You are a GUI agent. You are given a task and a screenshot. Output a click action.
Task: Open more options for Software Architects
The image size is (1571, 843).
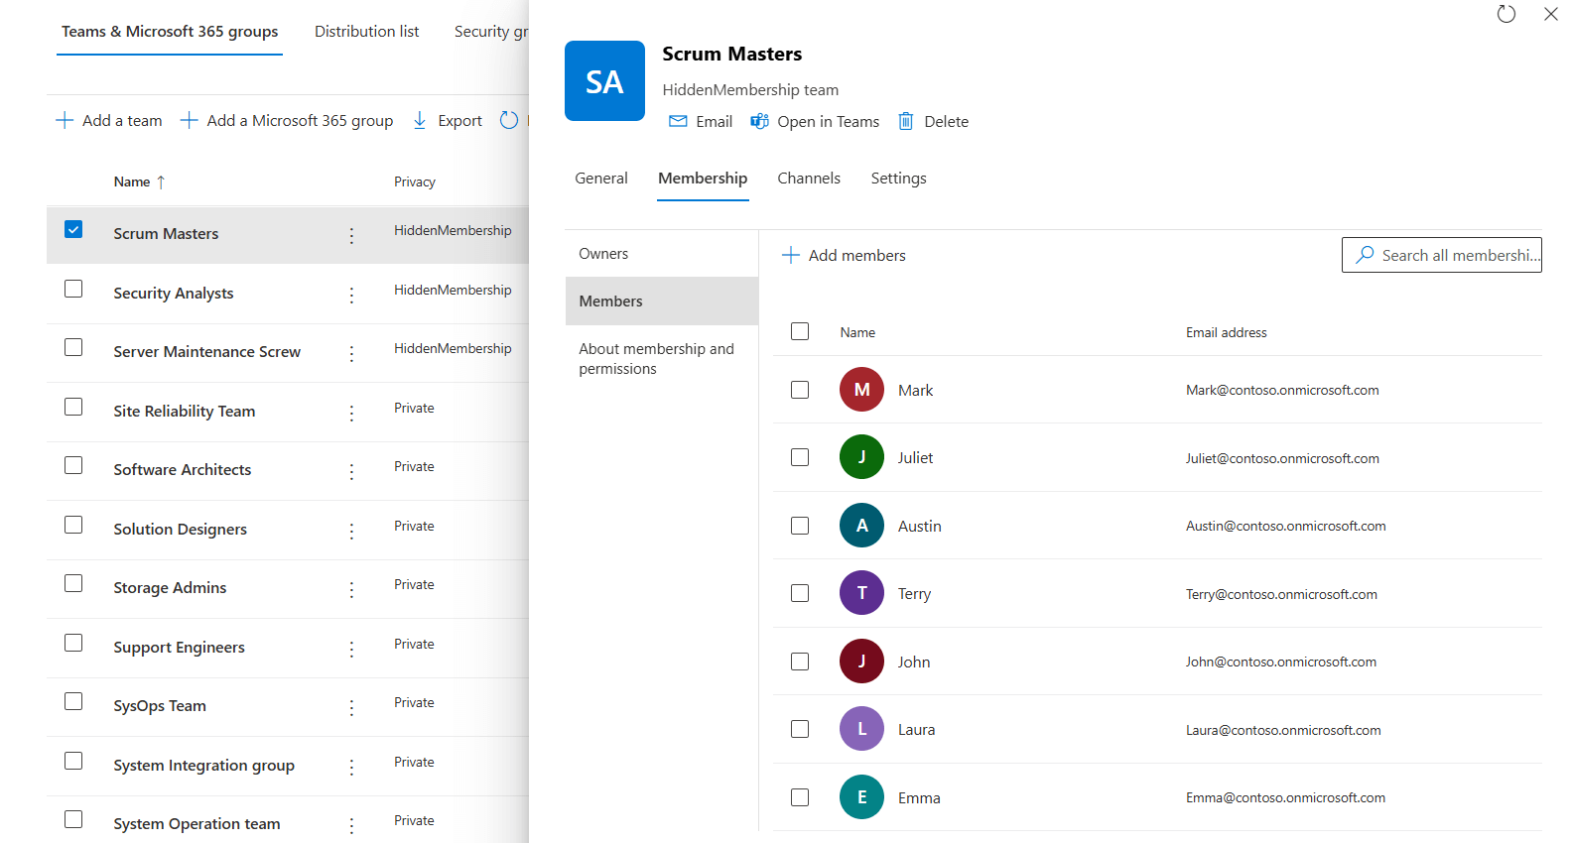point(351,471)
